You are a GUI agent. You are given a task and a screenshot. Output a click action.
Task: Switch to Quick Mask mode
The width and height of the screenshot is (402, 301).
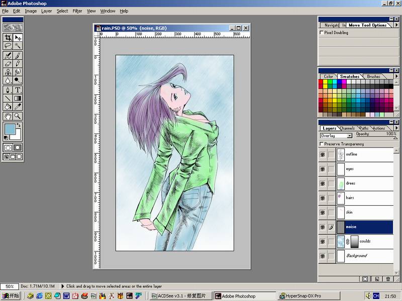(18, 147)
